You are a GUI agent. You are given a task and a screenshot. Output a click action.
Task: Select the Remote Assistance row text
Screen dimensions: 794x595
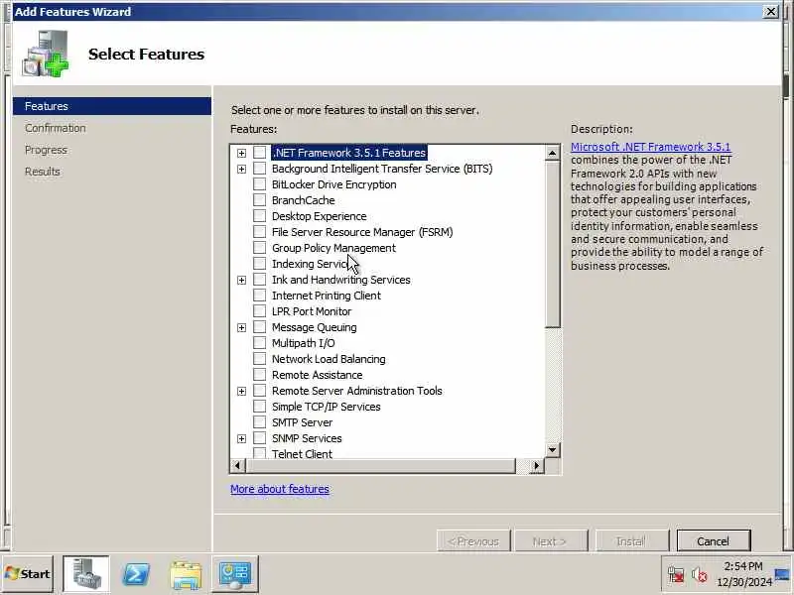tap(317, 375)
